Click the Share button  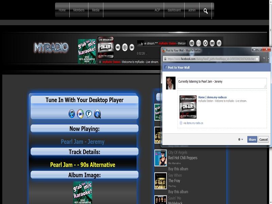tap(252, 139)
